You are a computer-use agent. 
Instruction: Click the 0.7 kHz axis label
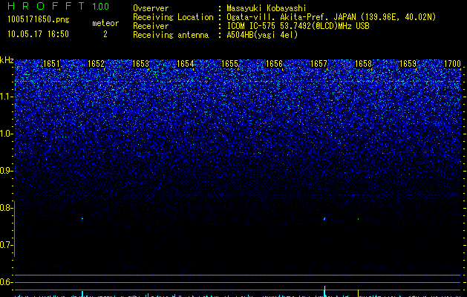(6, 245)
